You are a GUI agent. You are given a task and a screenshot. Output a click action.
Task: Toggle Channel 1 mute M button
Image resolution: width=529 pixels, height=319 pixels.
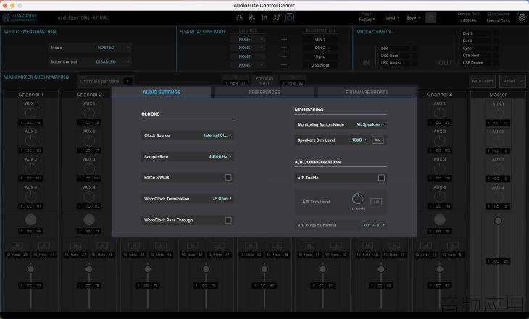(x=17, y=245)
